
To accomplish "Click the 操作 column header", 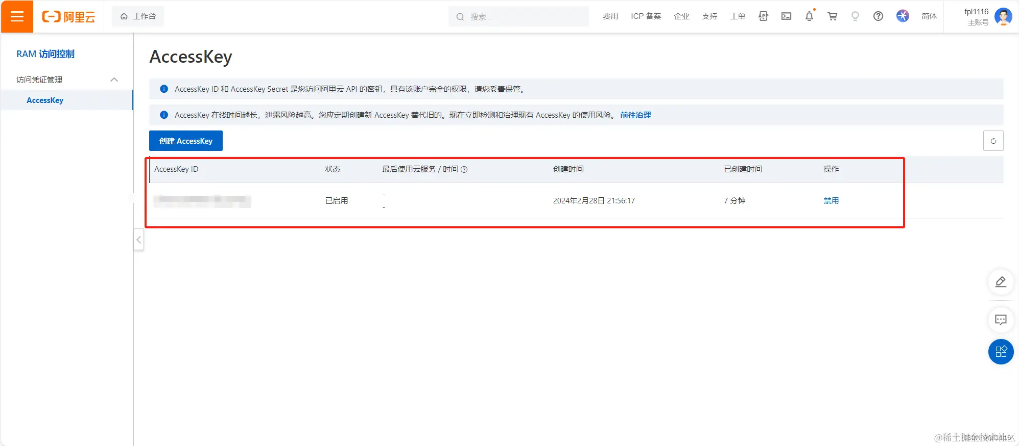I will [831, 169].
